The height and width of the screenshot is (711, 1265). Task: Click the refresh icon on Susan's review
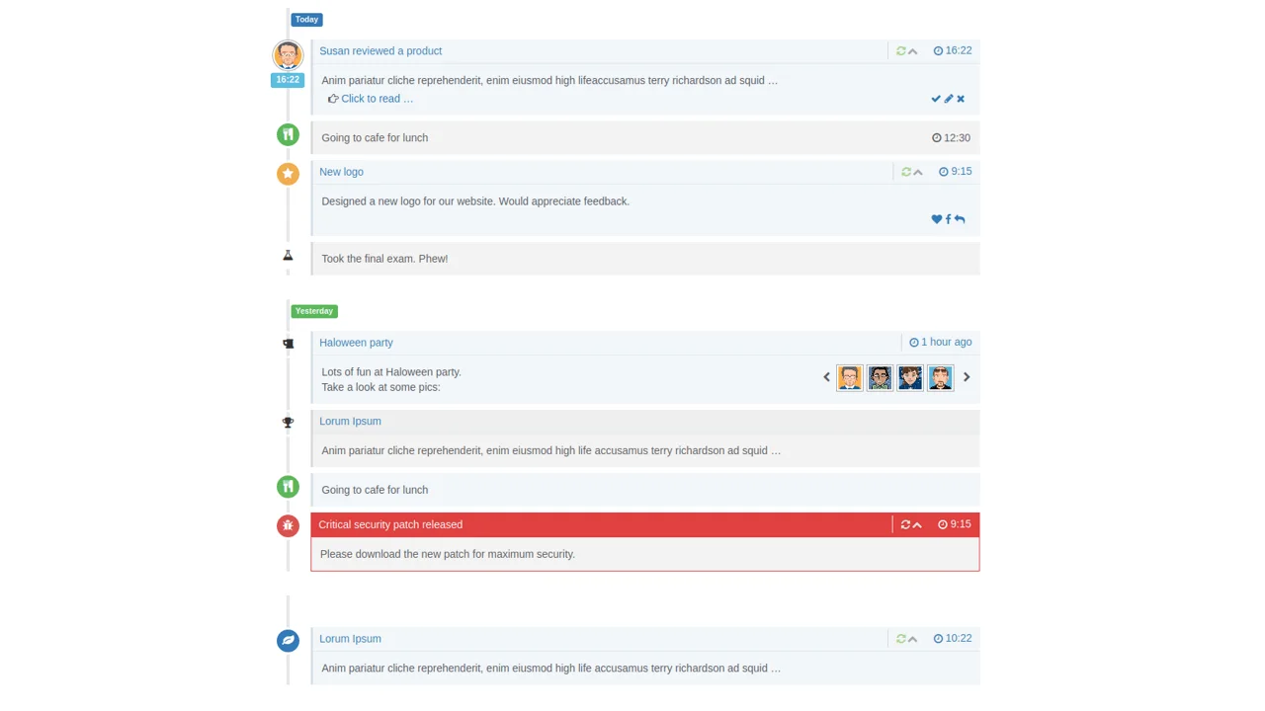click(x=900, y=51)
